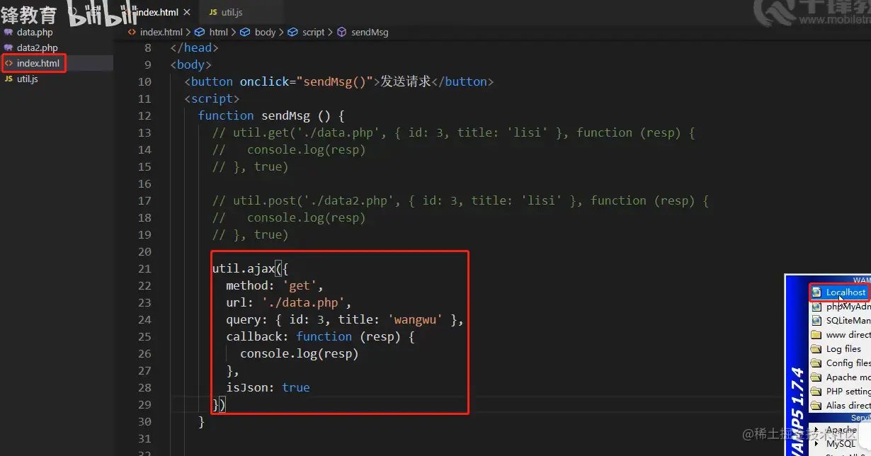Click the Localhost globe icon in WAMP menu

(816, 292)
